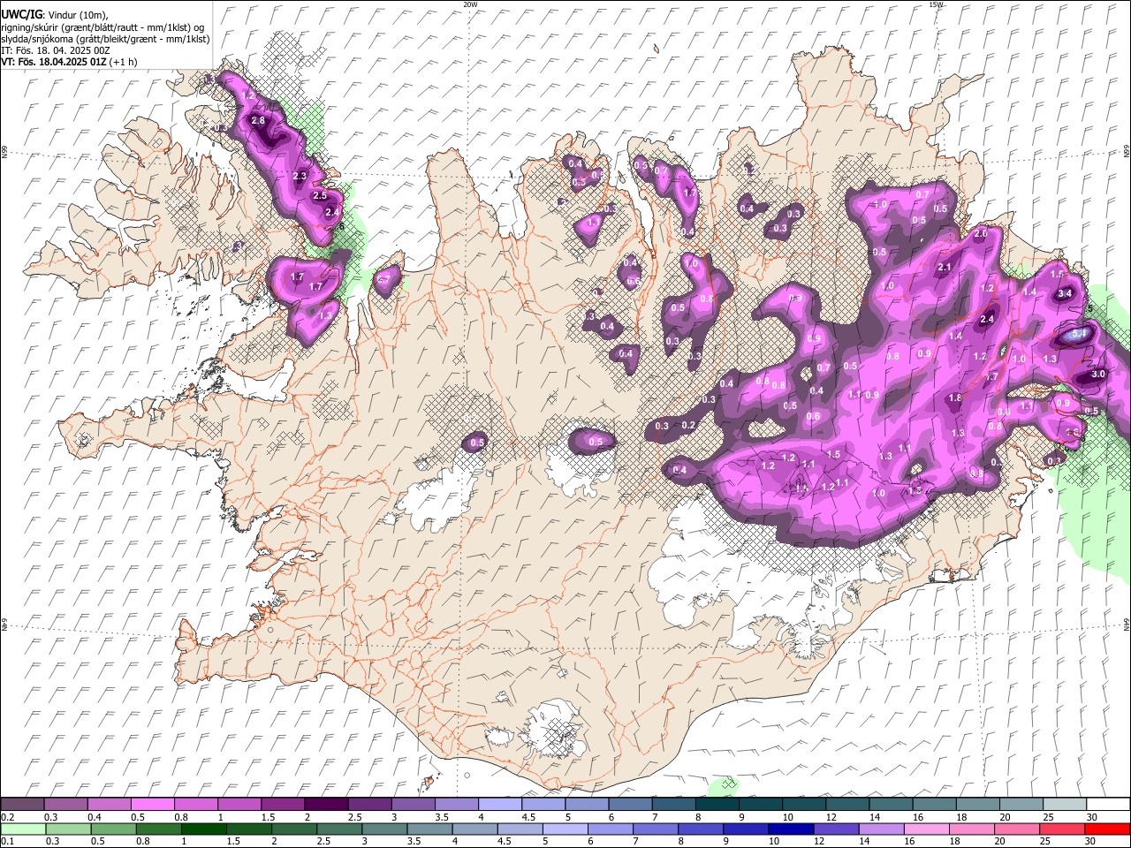The image size is (1131, 848).
Task: Pick the 0.5 swatch in snow legend row
Action: click(x=152, y=804)
